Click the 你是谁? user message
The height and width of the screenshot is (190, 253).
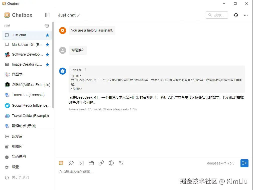pos(78,50)
